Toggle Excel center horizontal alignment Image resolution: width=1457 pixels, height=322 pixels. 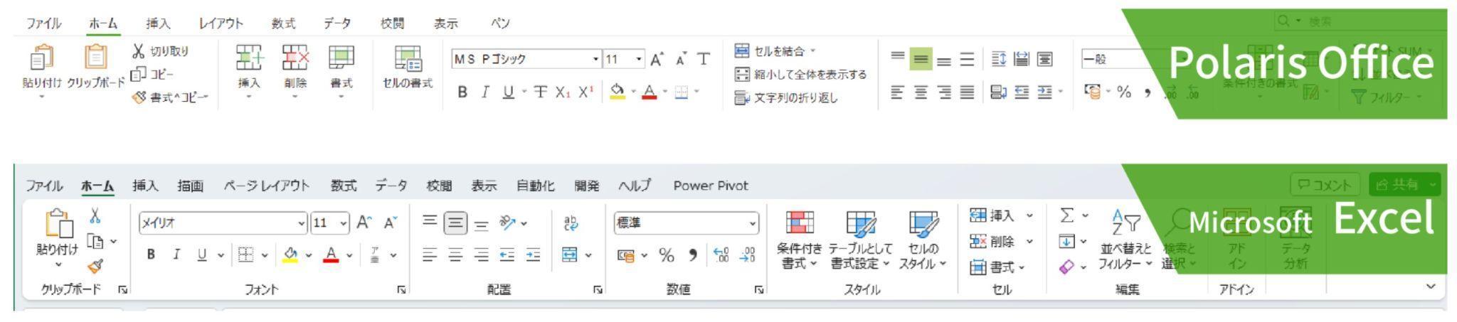click(x=455, y=254)
